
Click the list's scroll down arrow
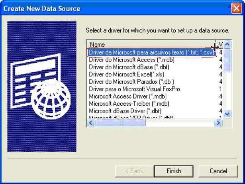click(227, 114)
